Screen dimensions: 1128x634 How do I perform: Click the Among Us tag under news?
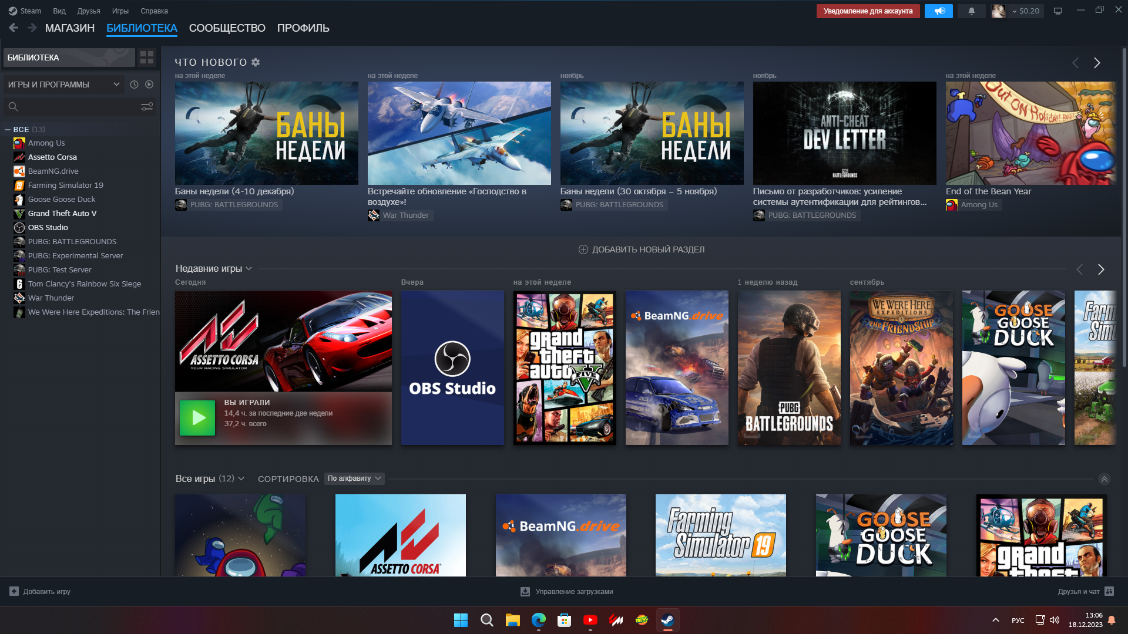click(x=973, y=205)
